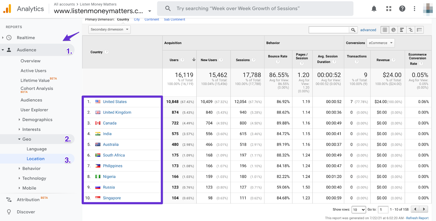
Task: Click help icon beside Revenue header
Action: point(393,60)
